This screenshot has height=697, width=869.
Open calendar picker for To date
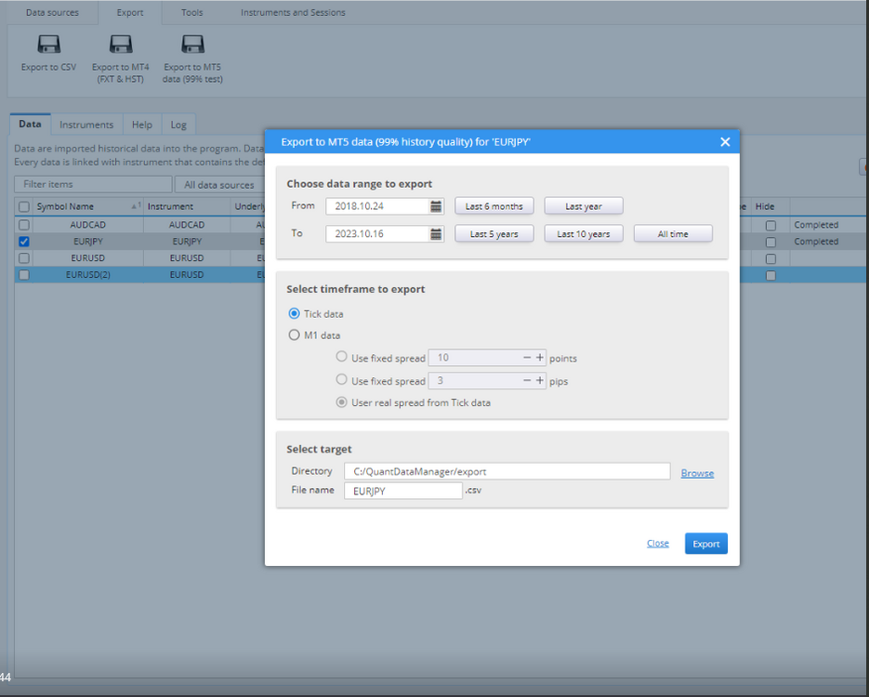coord(436,234)
